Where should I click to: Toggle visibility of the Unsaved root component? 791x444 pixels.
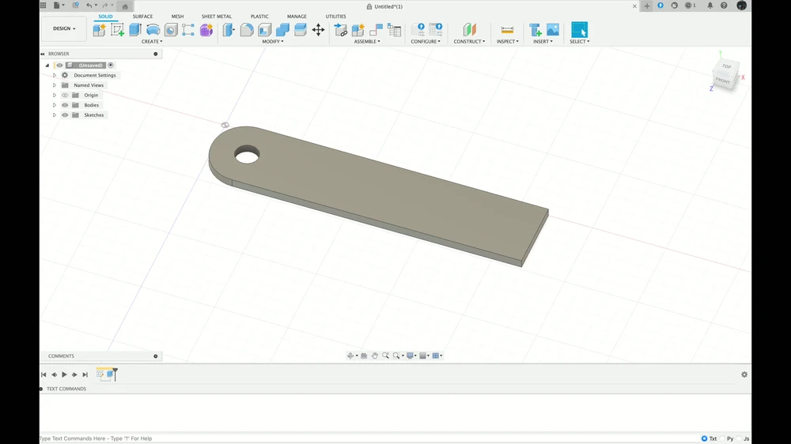[x=59, y=65]
